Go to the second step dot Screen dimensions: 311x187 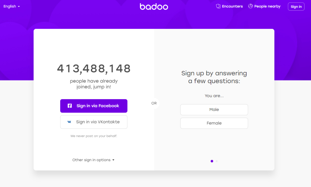tap(217, 161)
